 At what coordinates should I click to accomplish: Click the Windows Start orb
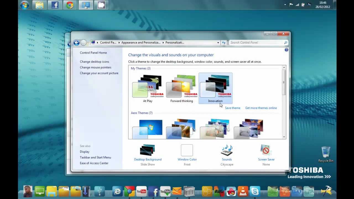(25, 5)
